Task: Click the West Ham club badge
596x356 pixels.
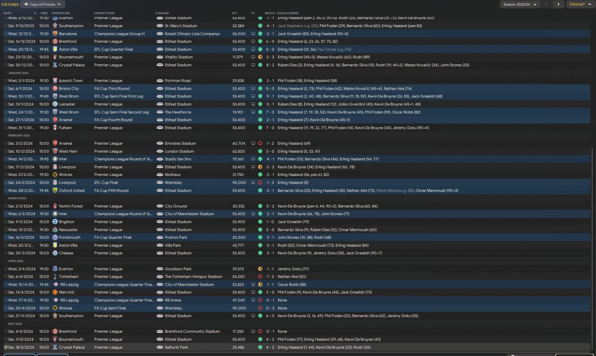Action: [x=55, y=151]
